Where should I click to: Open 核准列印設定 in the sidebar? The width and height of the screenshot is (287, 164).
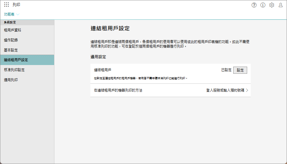click(14, 70)
